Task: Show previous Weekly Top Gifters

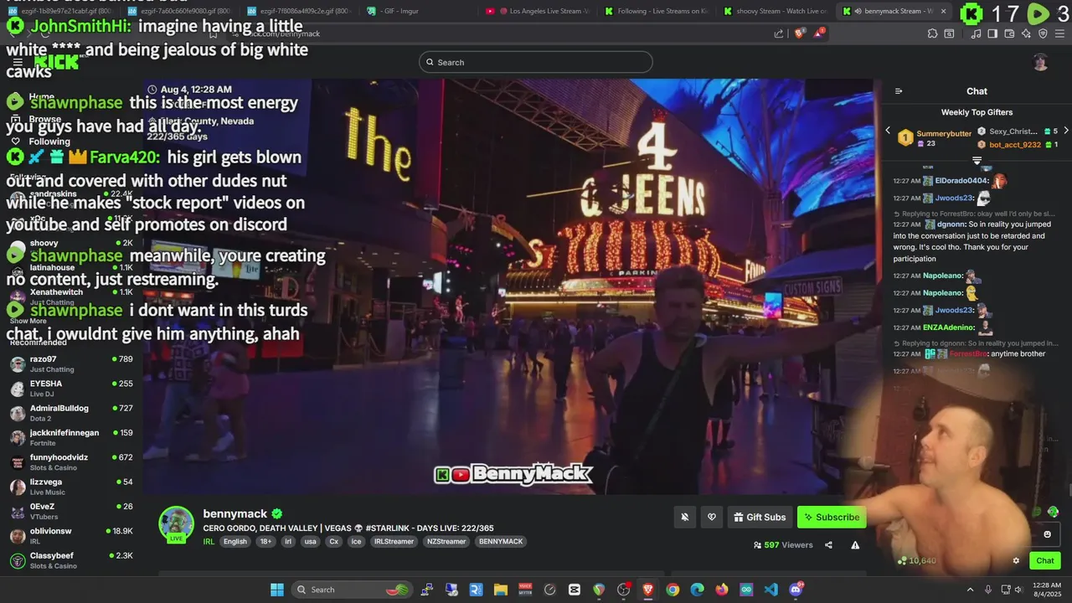Action: coord(888,131)
